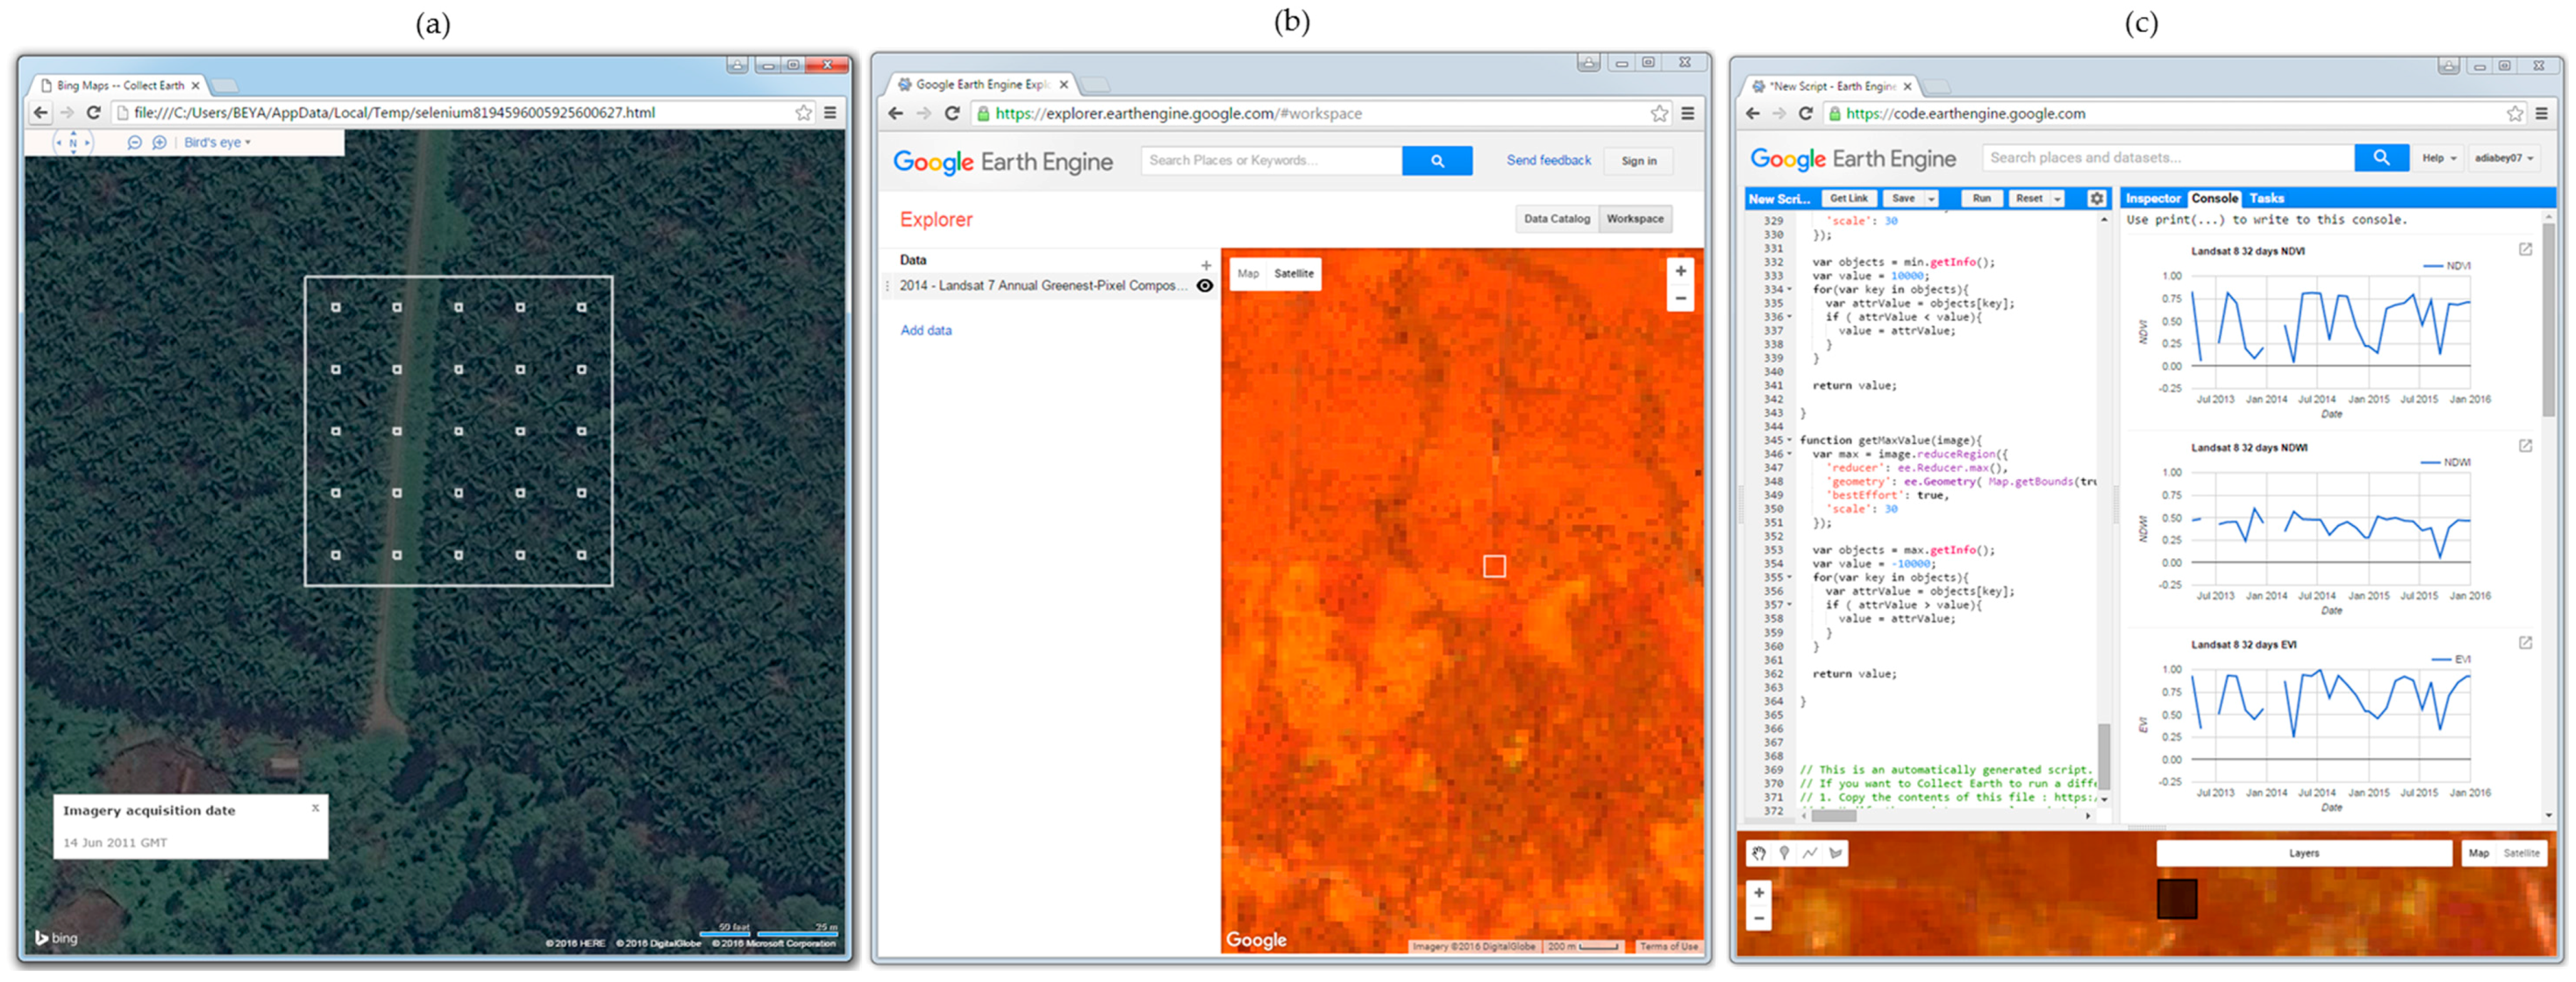Select the pan (hand) tool in Earth Engine map
Image resolution: width=2576 pixels, height=982 pixels.
1758,853
